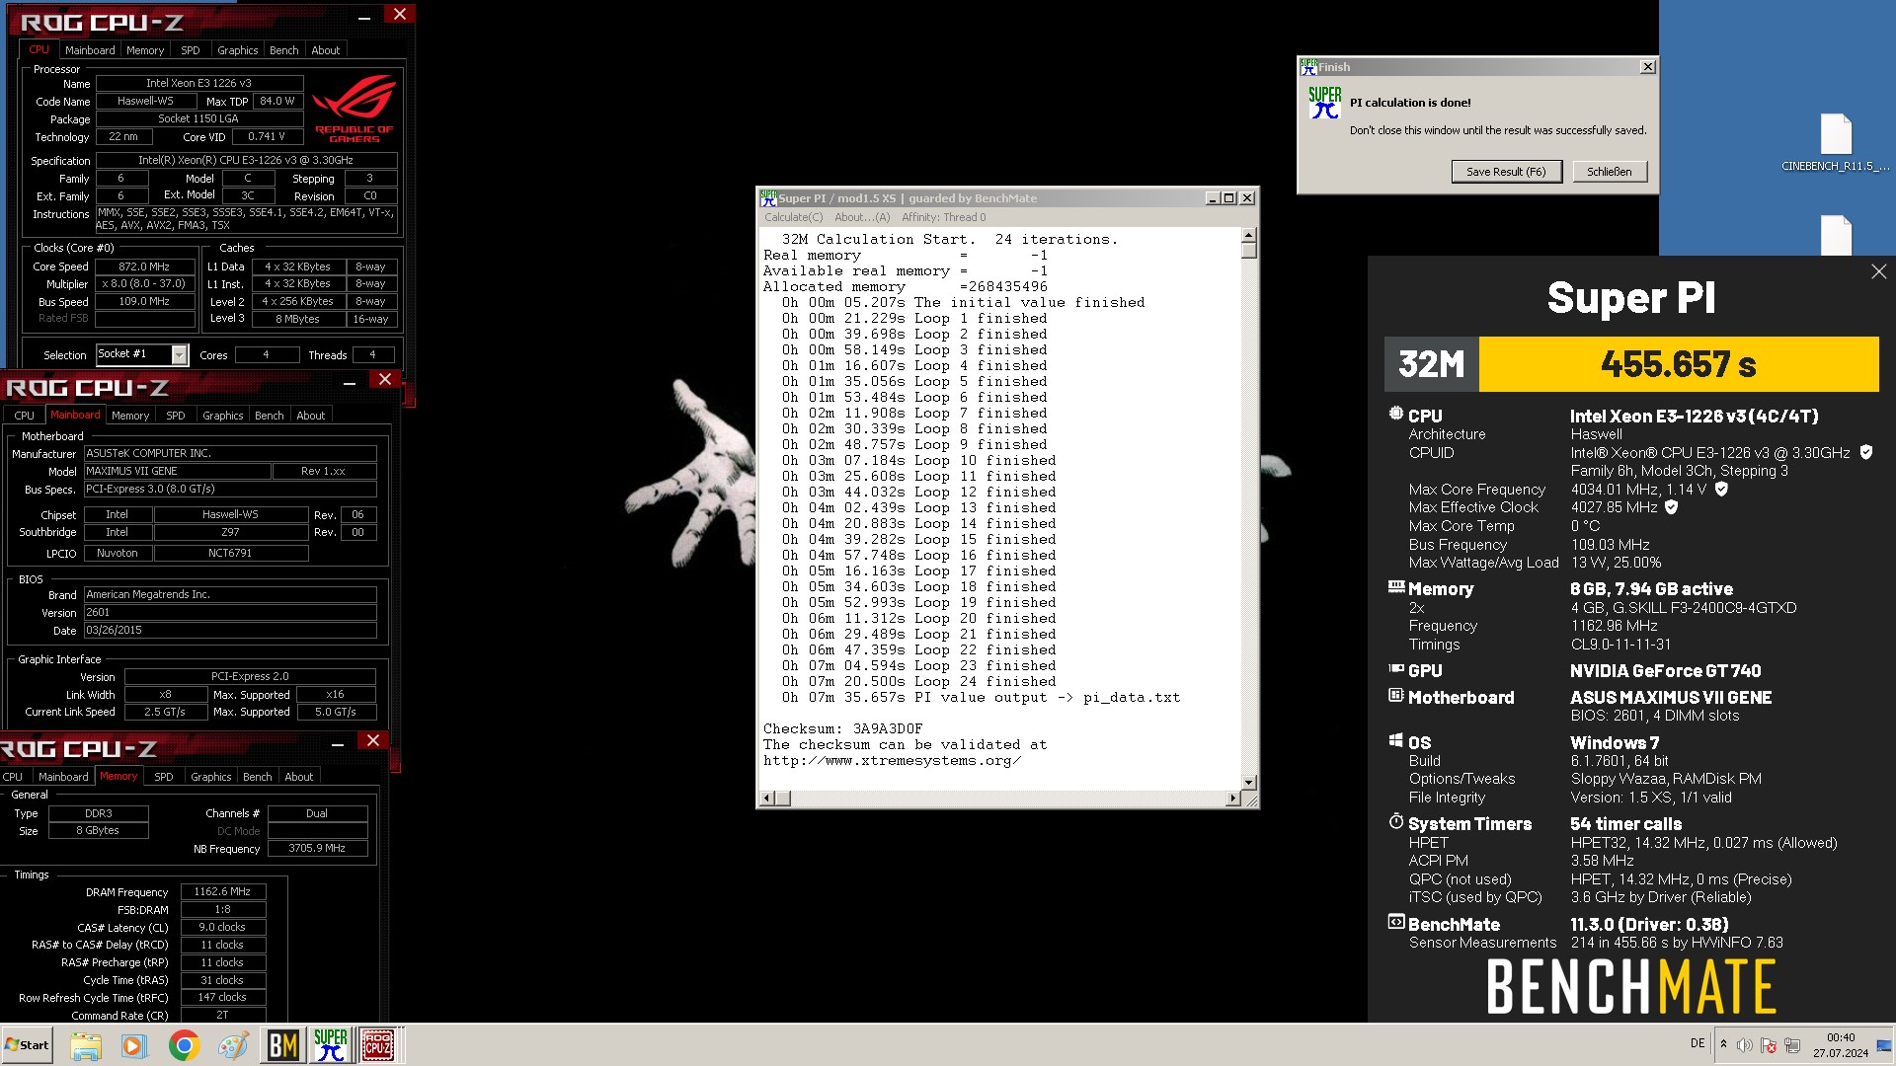The image size is (1896, 1066).
Task: Switch to Super PI taskbar icon
Action: (x=331, y=1045)
